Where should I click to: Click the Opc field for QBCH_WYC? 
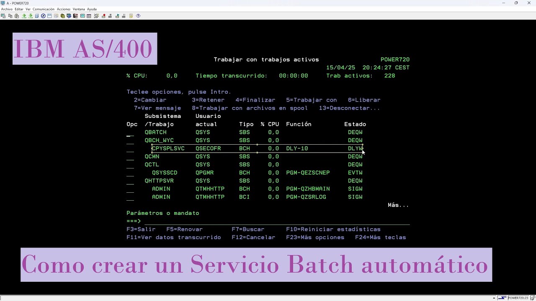tap(130, 140)
